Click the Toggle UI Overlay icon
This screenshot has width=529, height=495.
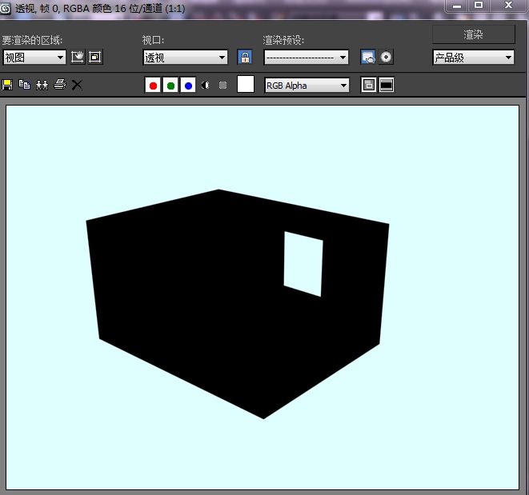(368, 85)
